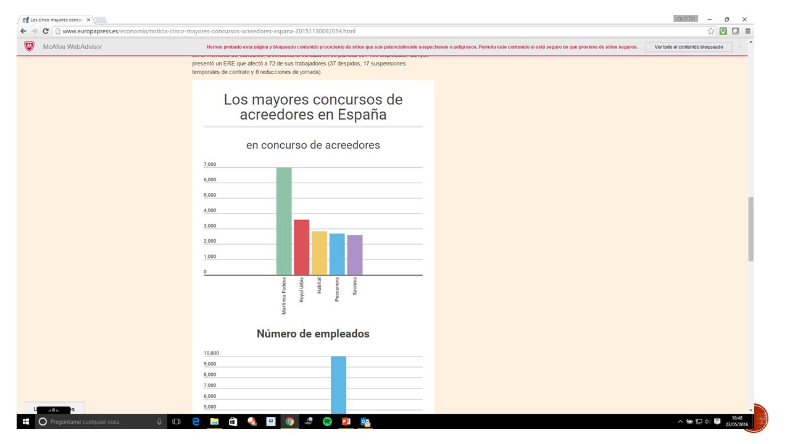The height and width of the screenshot is (444, 790).
Task: Click the 'Reyal Urbis' axis label
Action: coord(302,290)
